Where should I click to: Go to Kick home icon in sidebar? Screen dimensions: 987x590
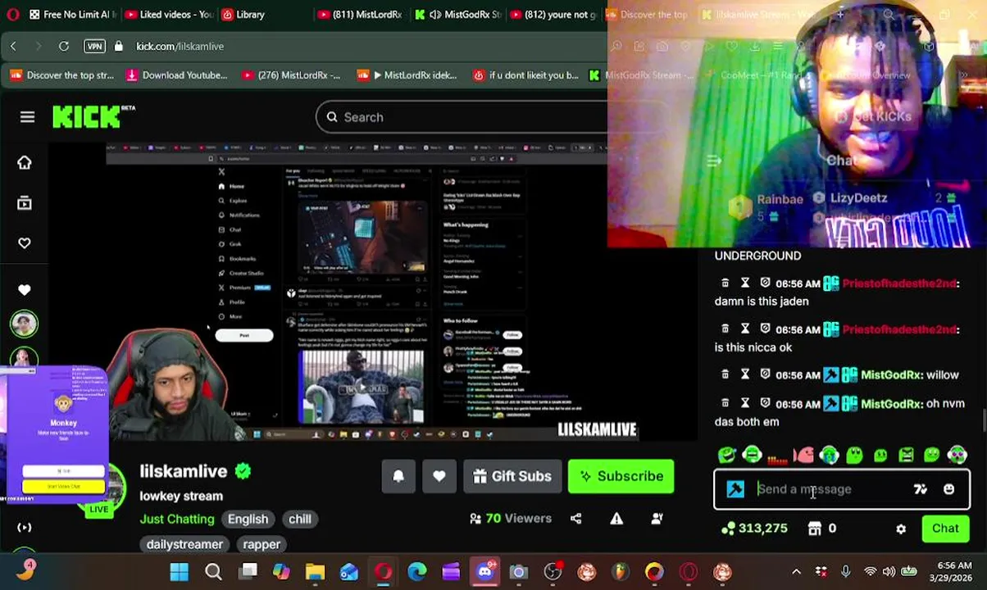[24, 162]
